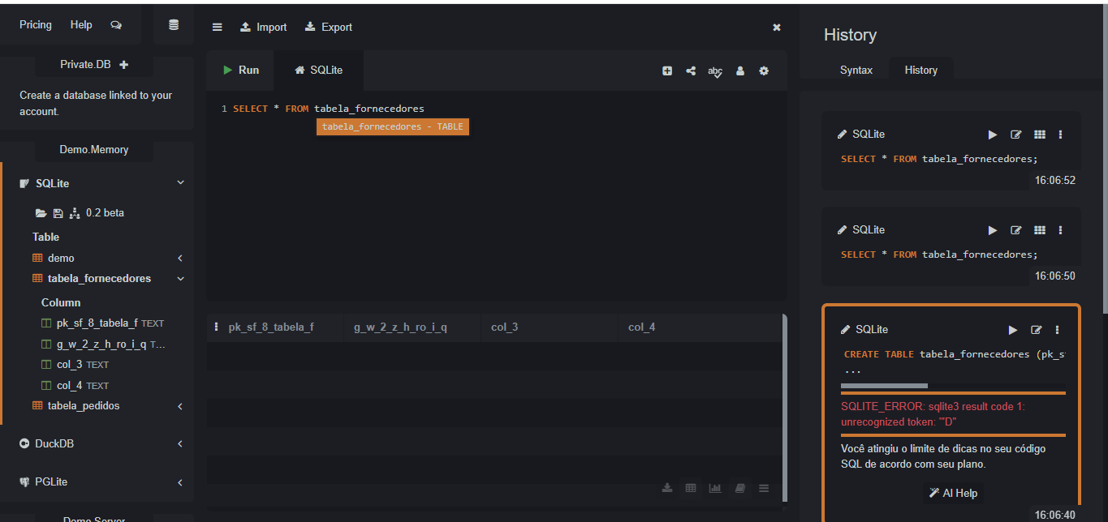Screen dimensions: 1108x522
Task: Select the History tab
Action: click(921, 70)
